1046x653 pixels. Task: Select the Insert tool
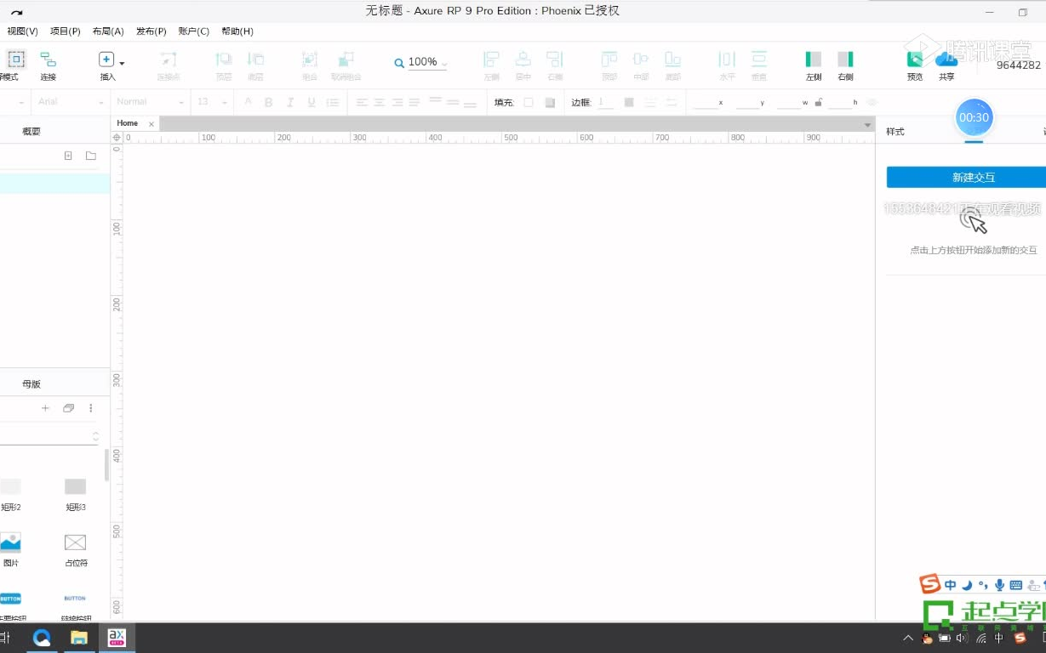pyautogui.click(x=106, y=61)
